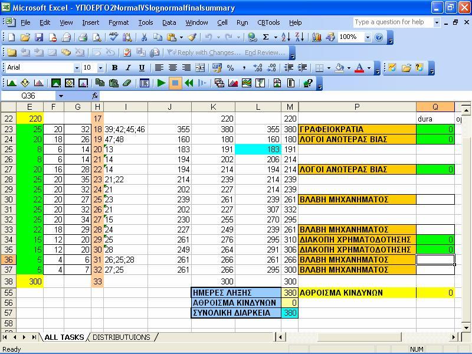
Task: Click the AutoSum sigma icon
Action: 266,37
